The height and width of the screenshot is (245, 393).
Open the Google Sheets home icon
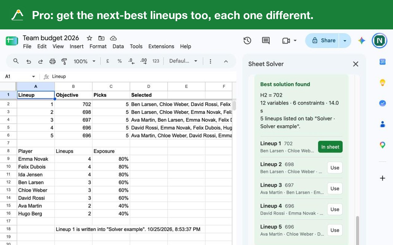point(12,41)
